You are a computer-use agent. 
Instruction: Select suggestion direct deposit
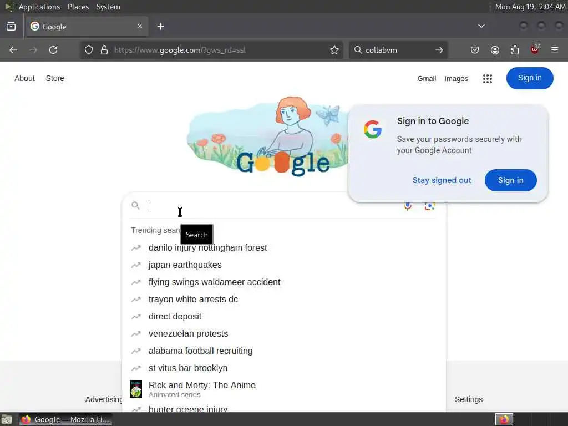click(x=284, y=317)
